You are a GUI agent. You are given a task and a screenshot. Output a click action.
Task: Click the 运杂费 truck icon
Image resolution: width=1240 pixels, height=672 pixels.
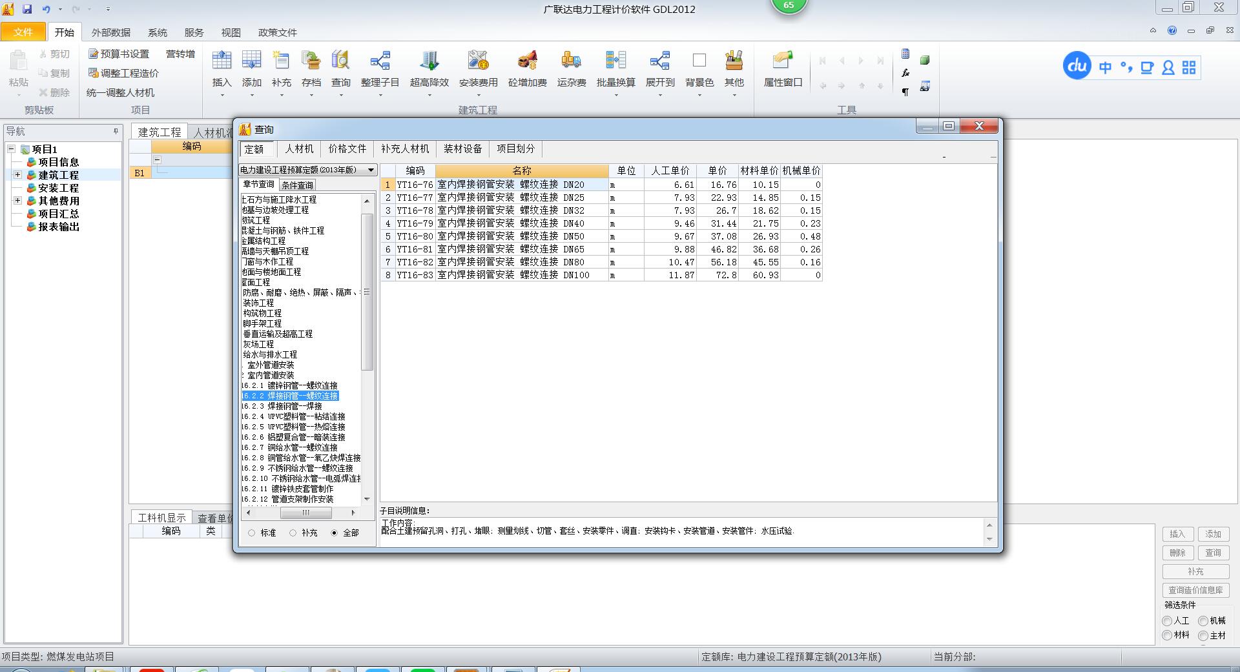(x=571, y=61)
